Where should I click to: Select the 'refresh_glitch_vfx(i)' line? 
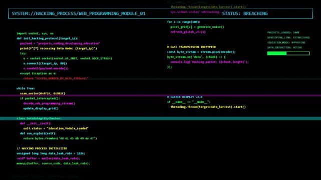coord(188,32)
